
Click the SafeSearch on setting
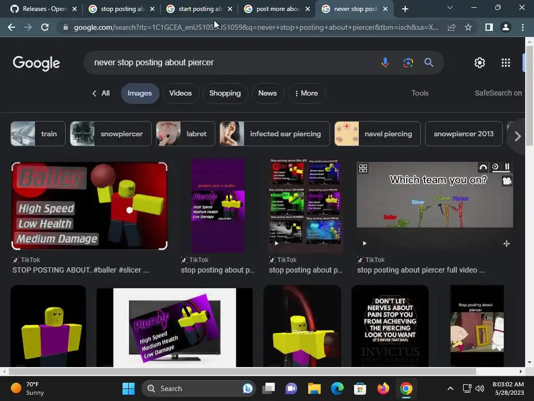click(x=498, y=93)
